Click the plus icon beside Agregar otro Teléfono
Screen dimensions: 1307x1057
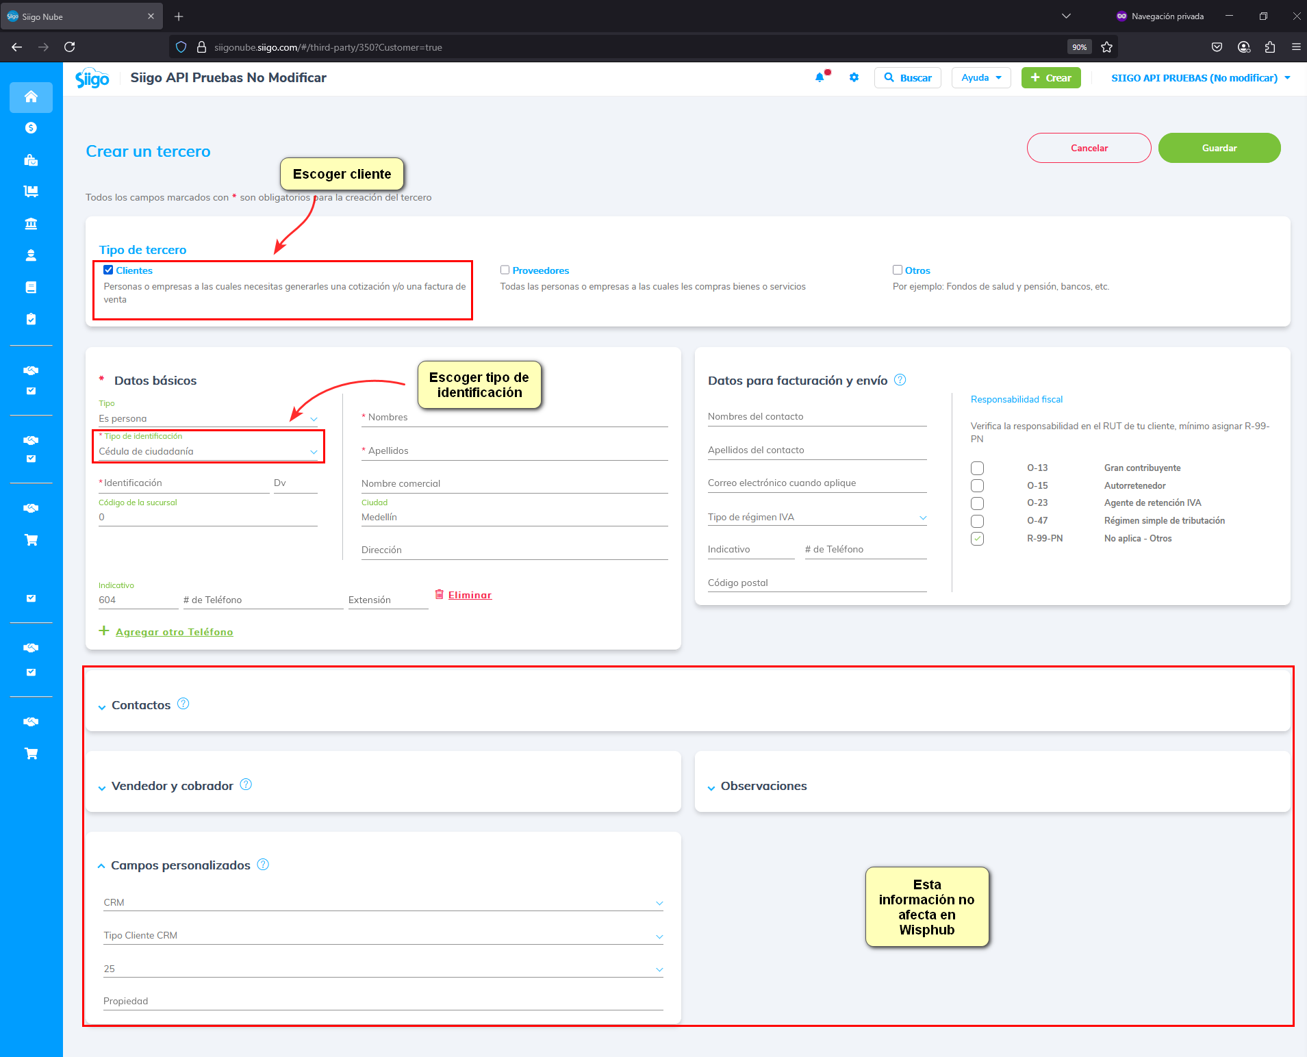(x=104, y=631)
